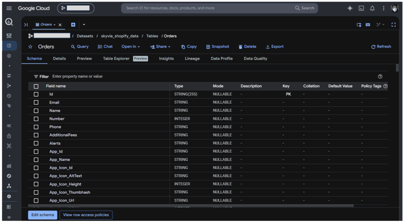Open the Data Quality tab

click(255, 58)
